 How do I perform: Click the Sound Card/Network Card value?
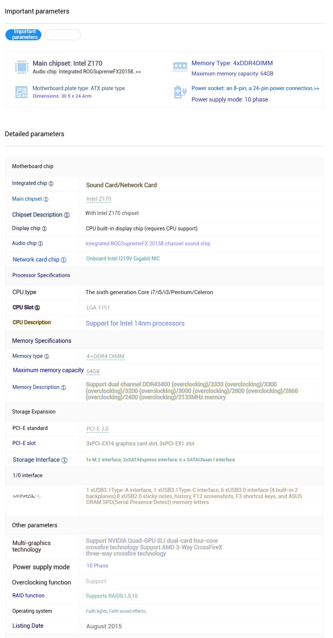click(x=121, y=185)
